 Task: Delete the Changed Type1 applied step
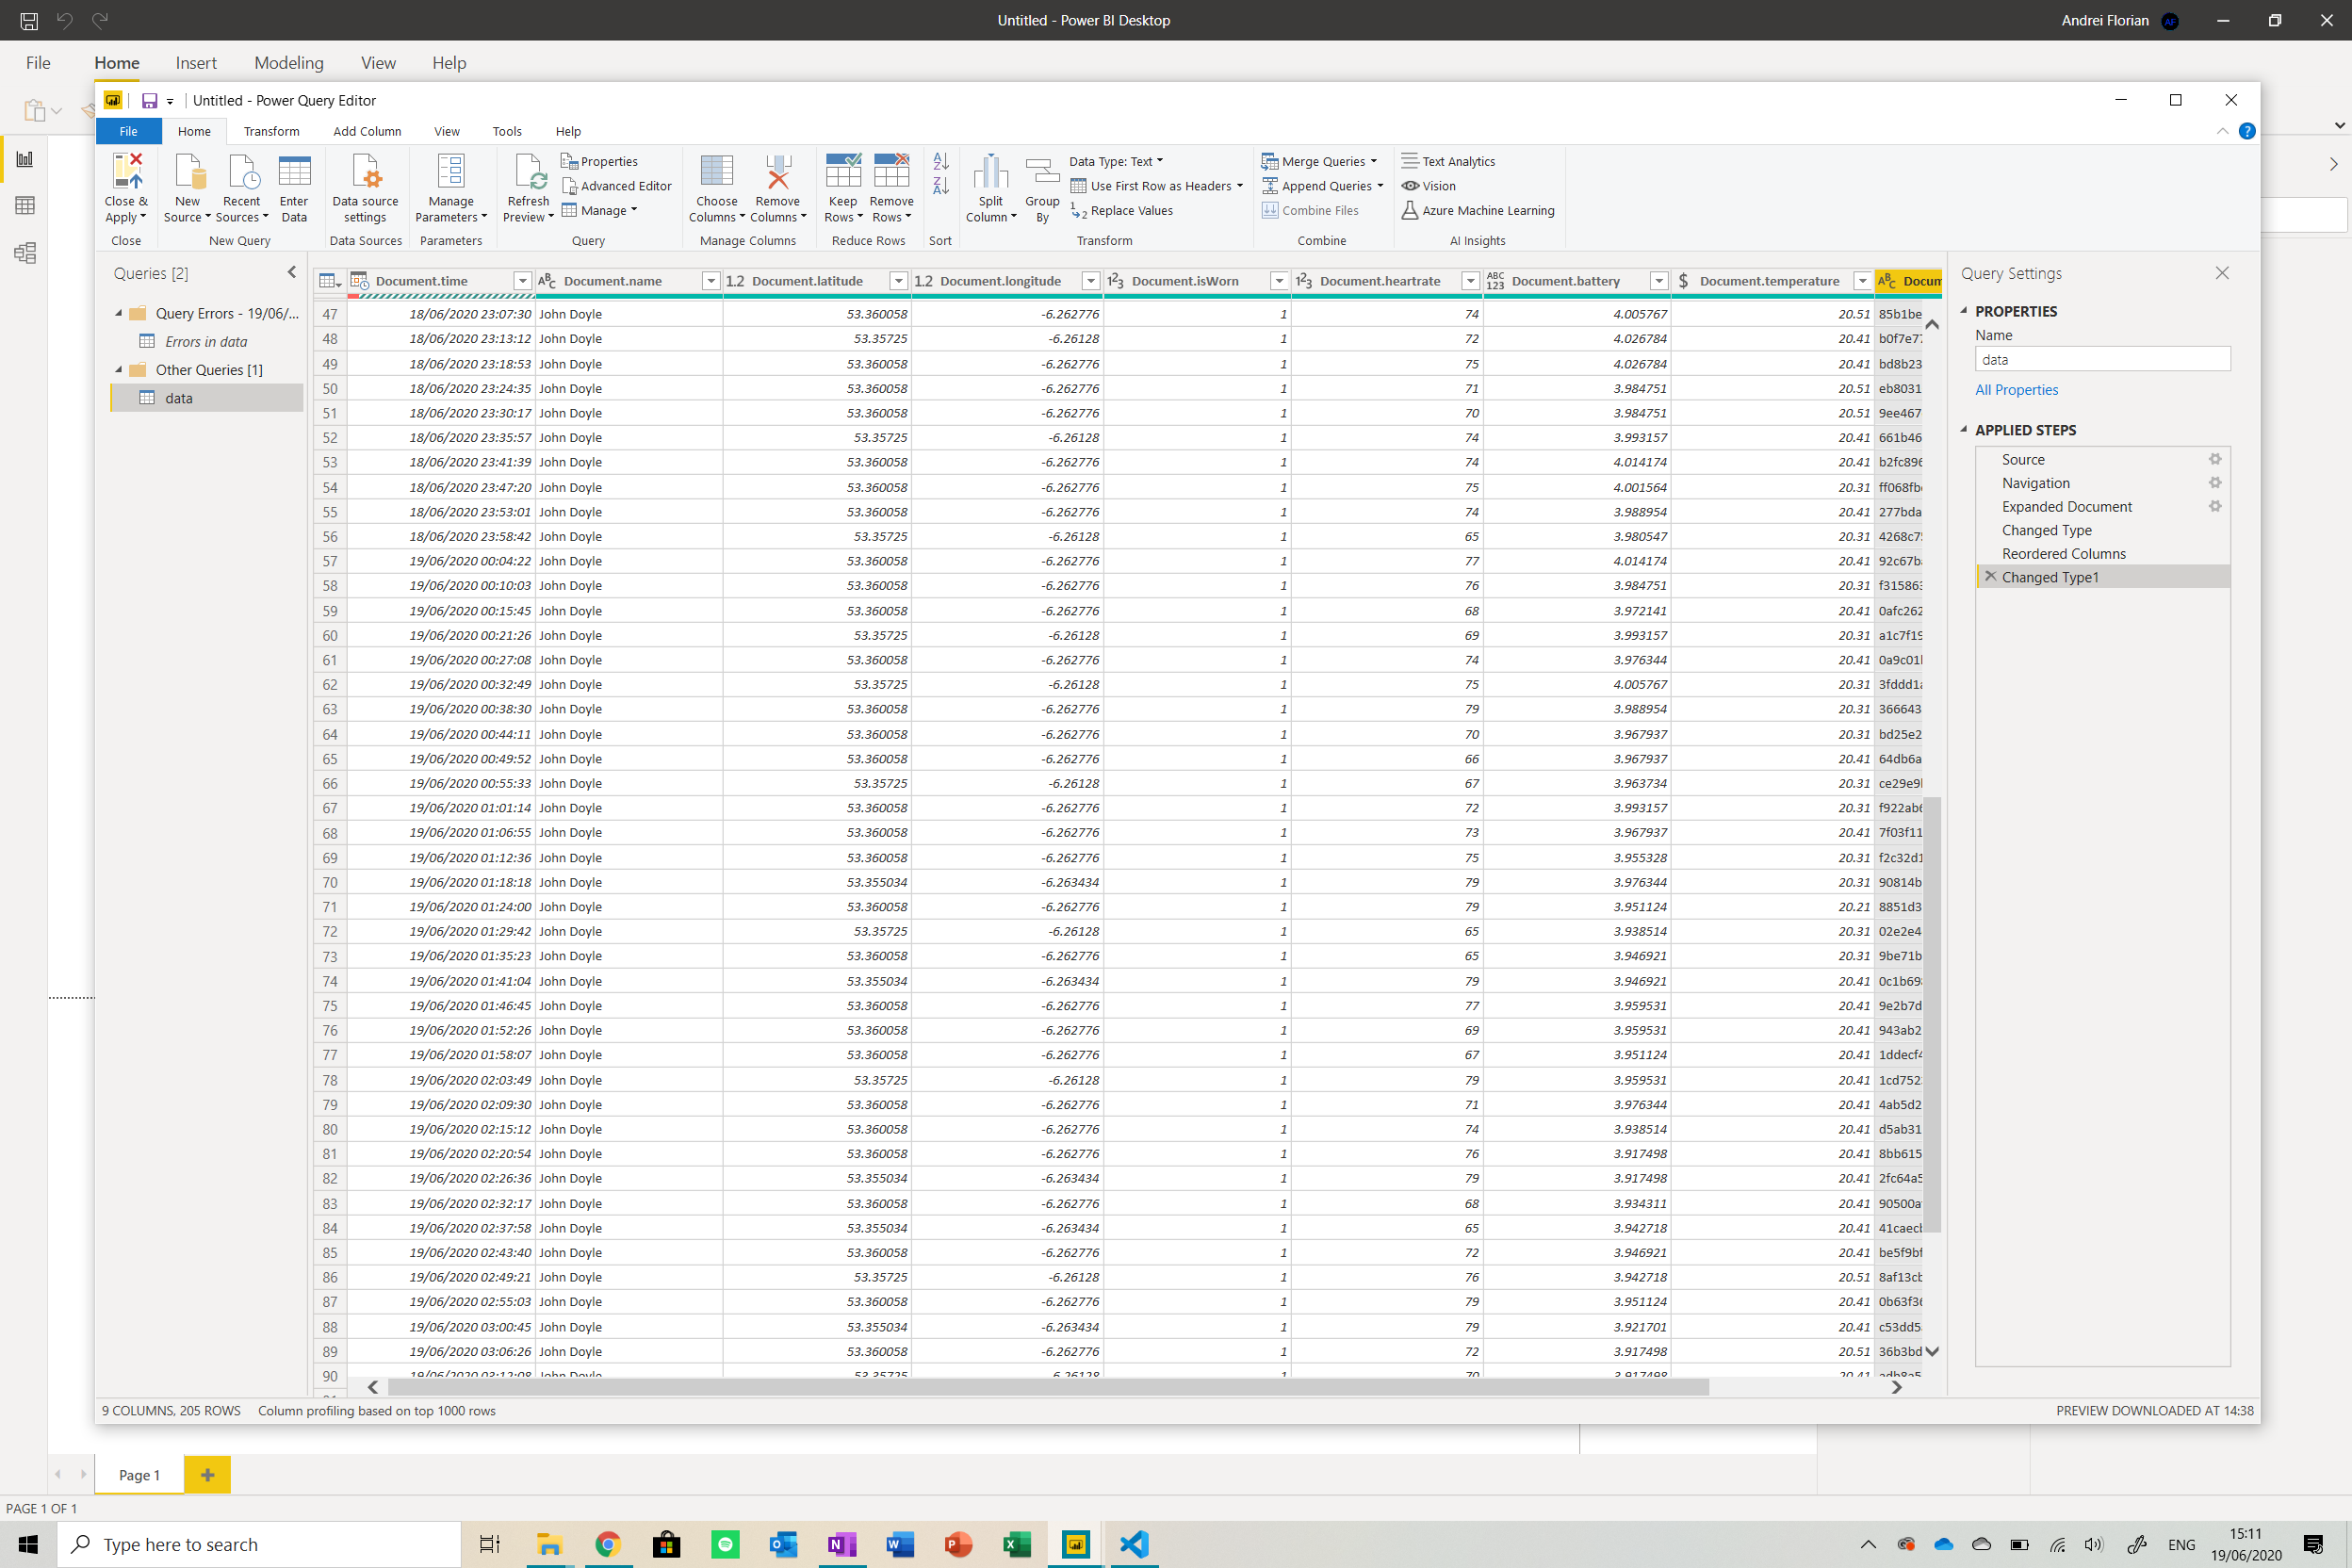click(1990, 577)
